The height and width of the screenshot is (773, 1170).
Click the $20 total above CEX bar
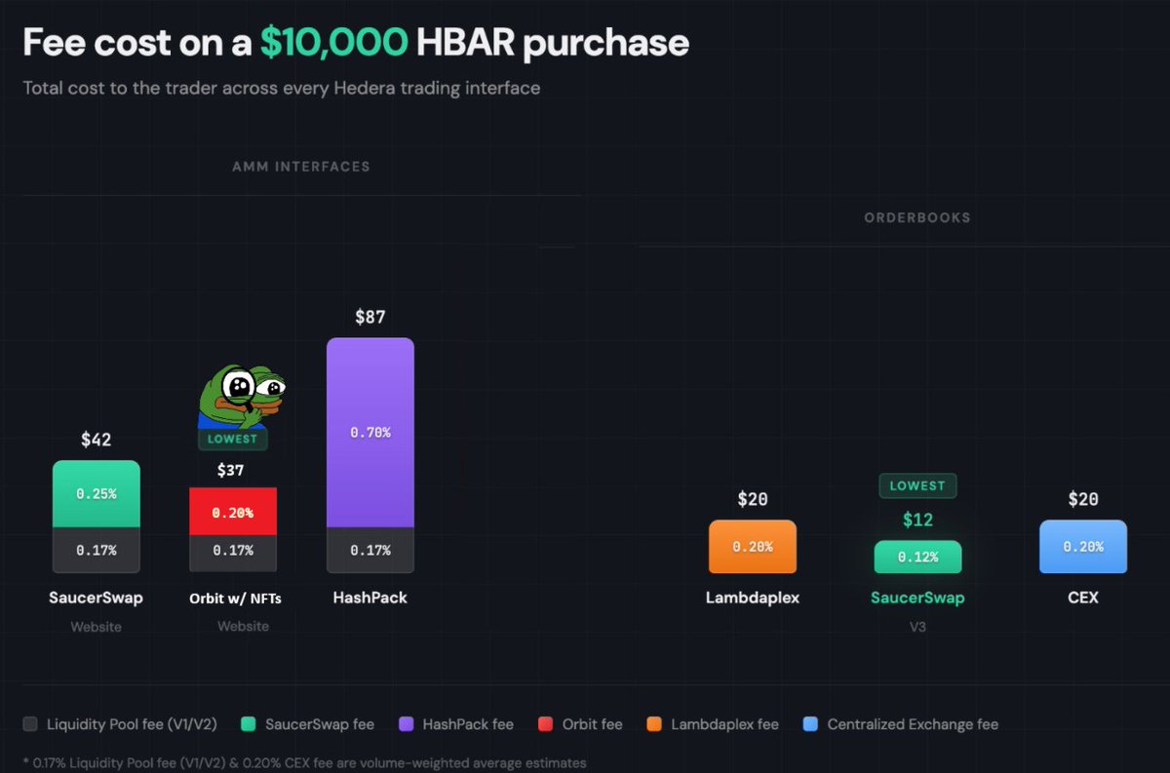1083,499
